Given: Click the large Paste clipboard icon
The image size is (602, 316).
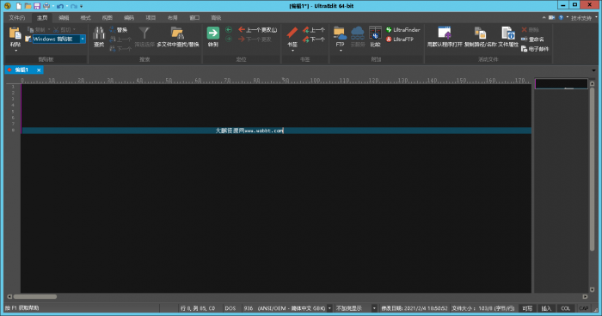Looking at the screenshot, I should (x=15, y=33).
